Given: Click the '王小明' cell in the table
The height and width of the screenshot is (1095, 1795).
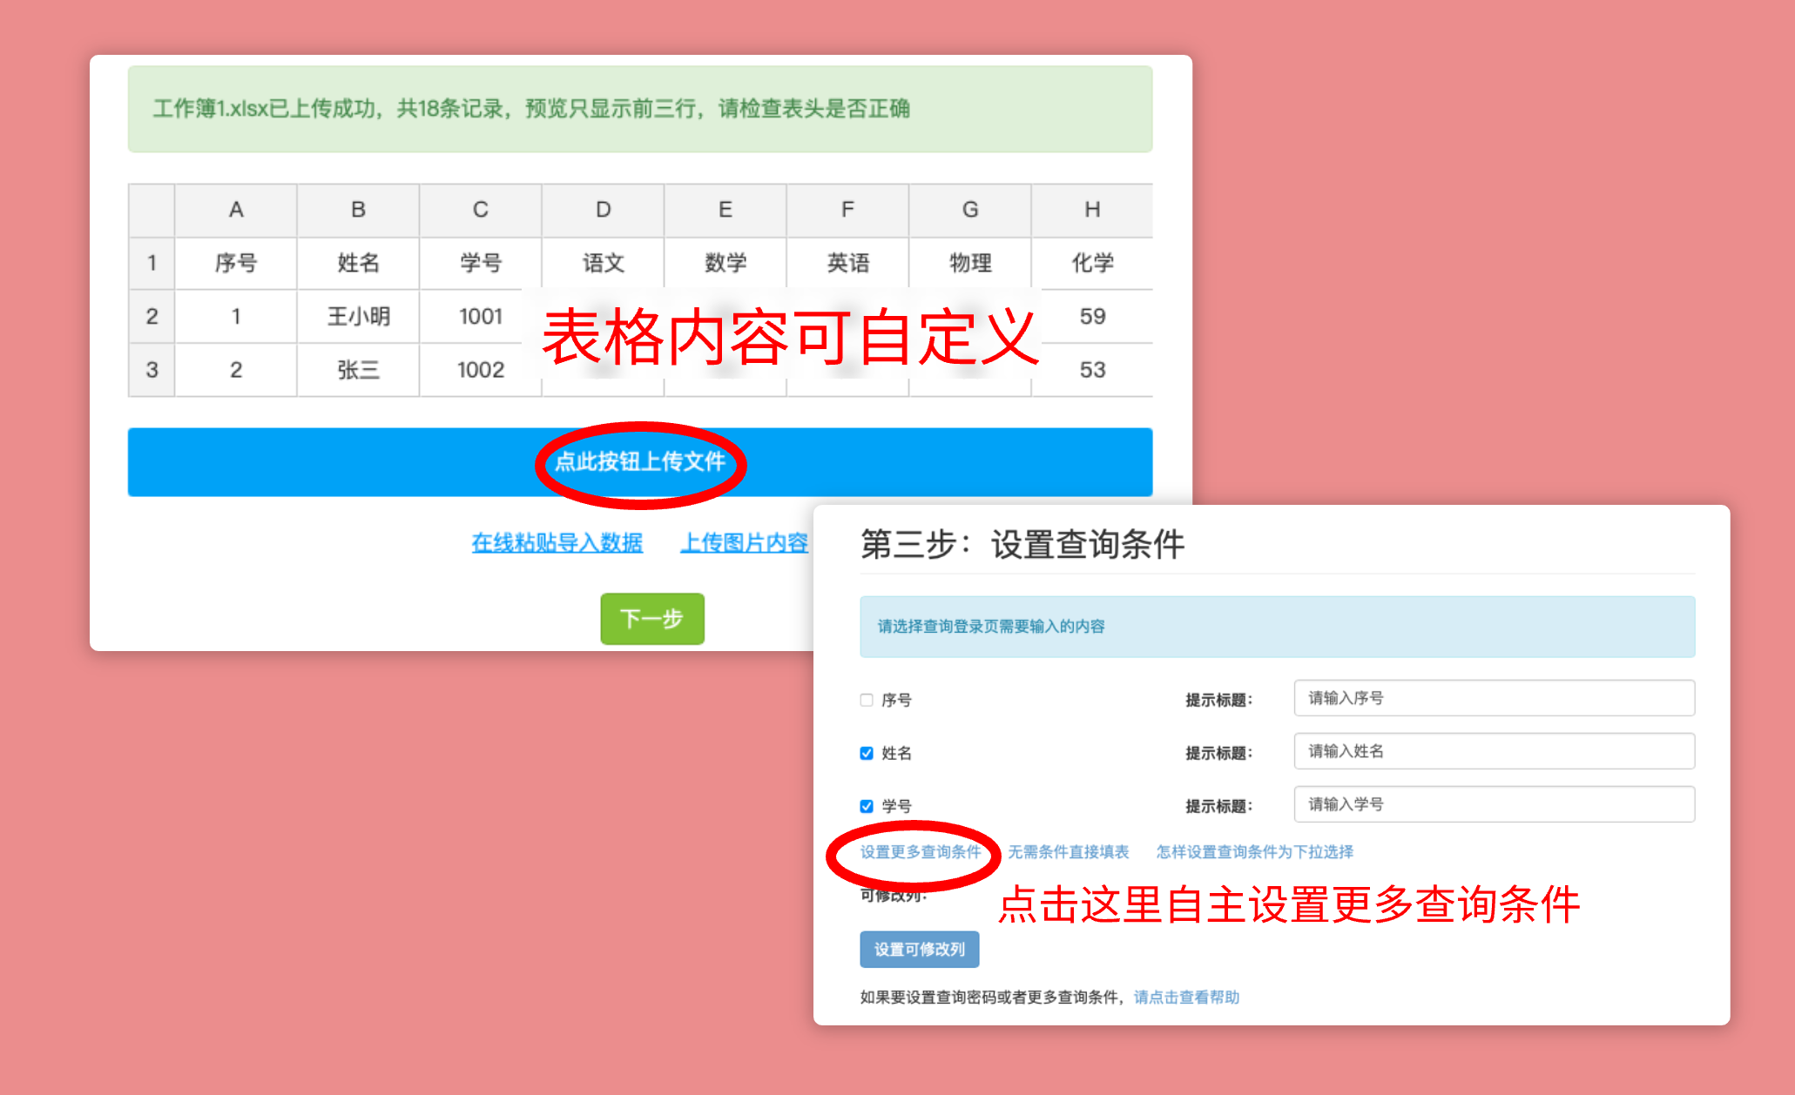Looking at the screenshot, I should point(358,317).
